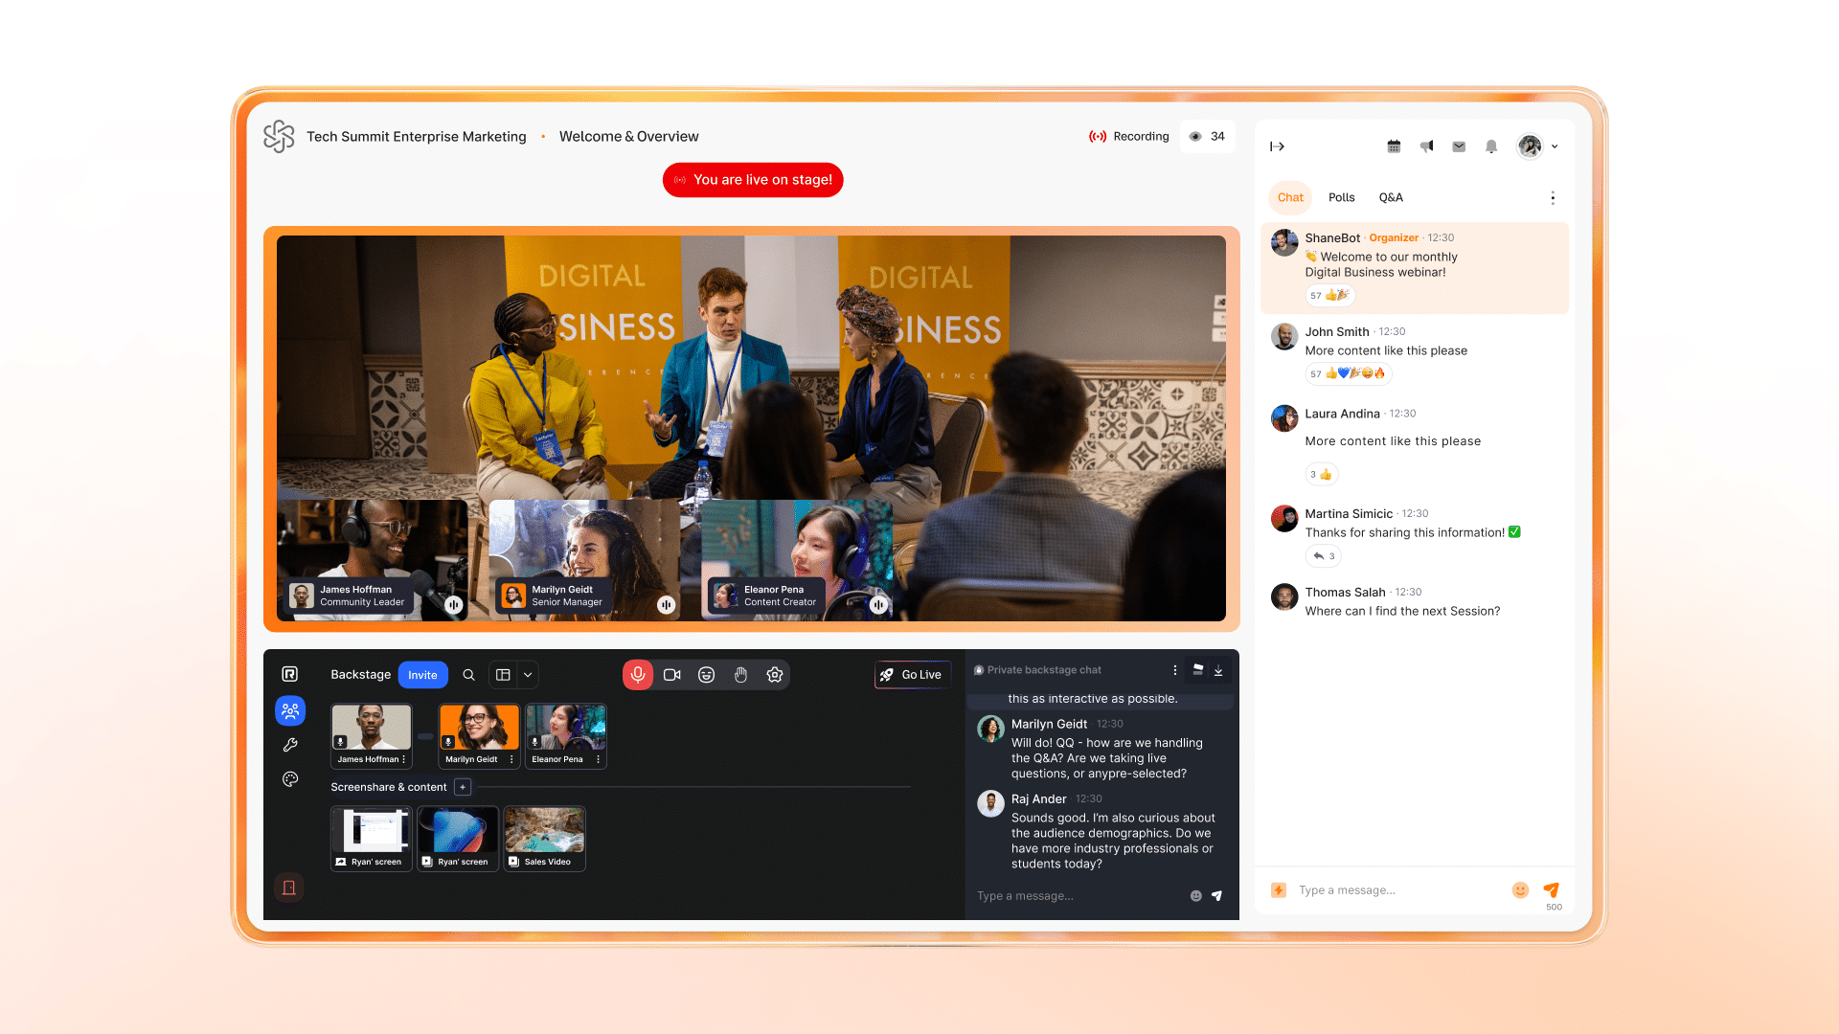Image resolution: width=1839 pixels, height=1034 pixels.
Task: Open the notifications bell
Action: [1491, 146]
